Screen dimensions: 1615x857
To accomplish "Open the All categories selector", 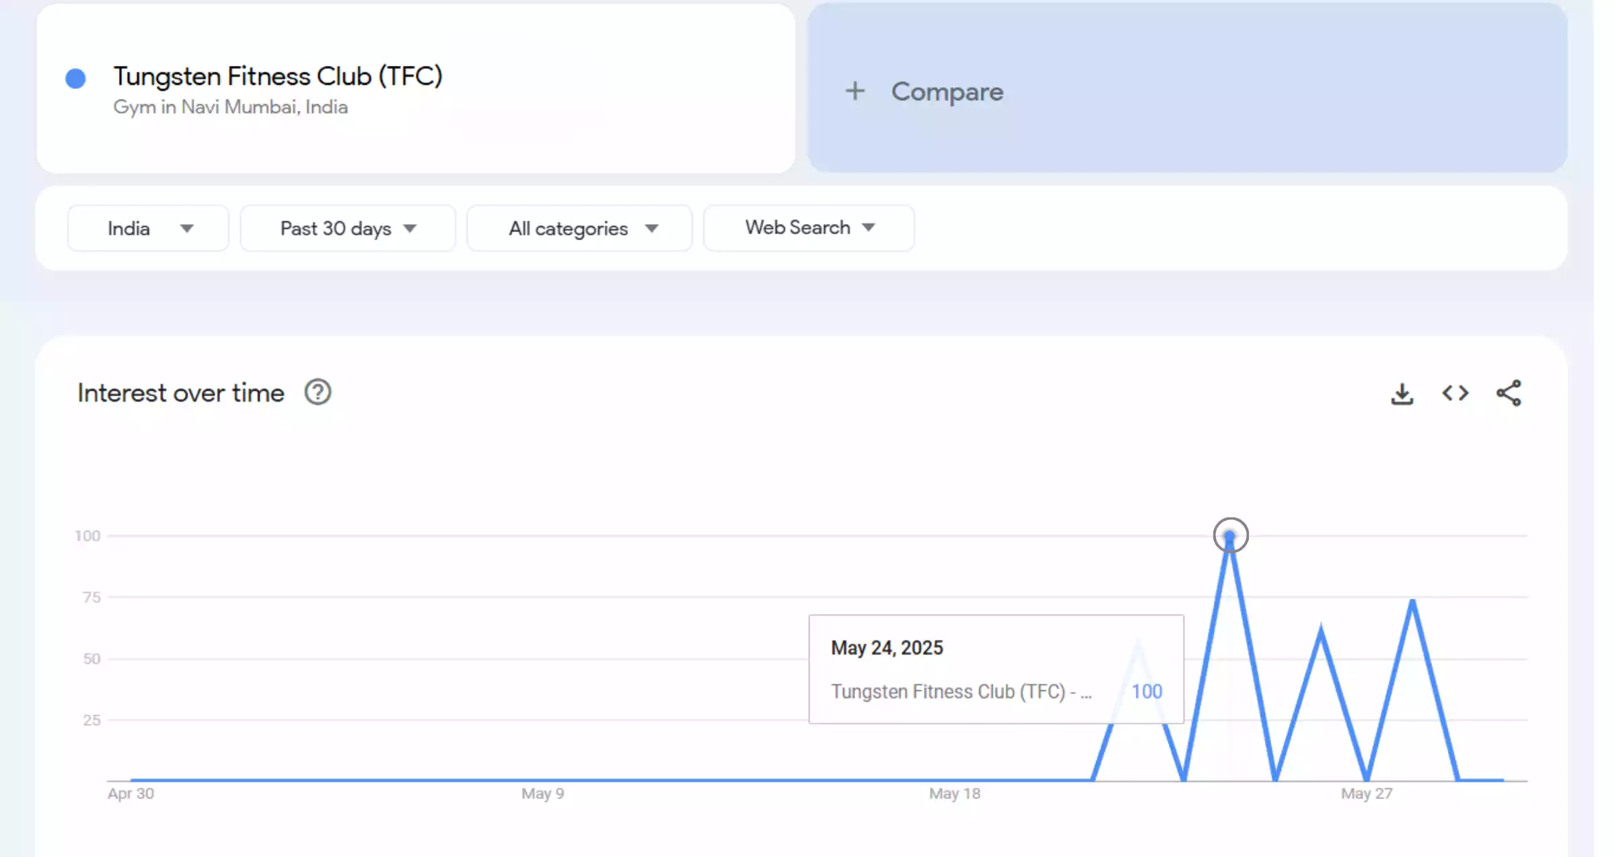I will 579,228.
